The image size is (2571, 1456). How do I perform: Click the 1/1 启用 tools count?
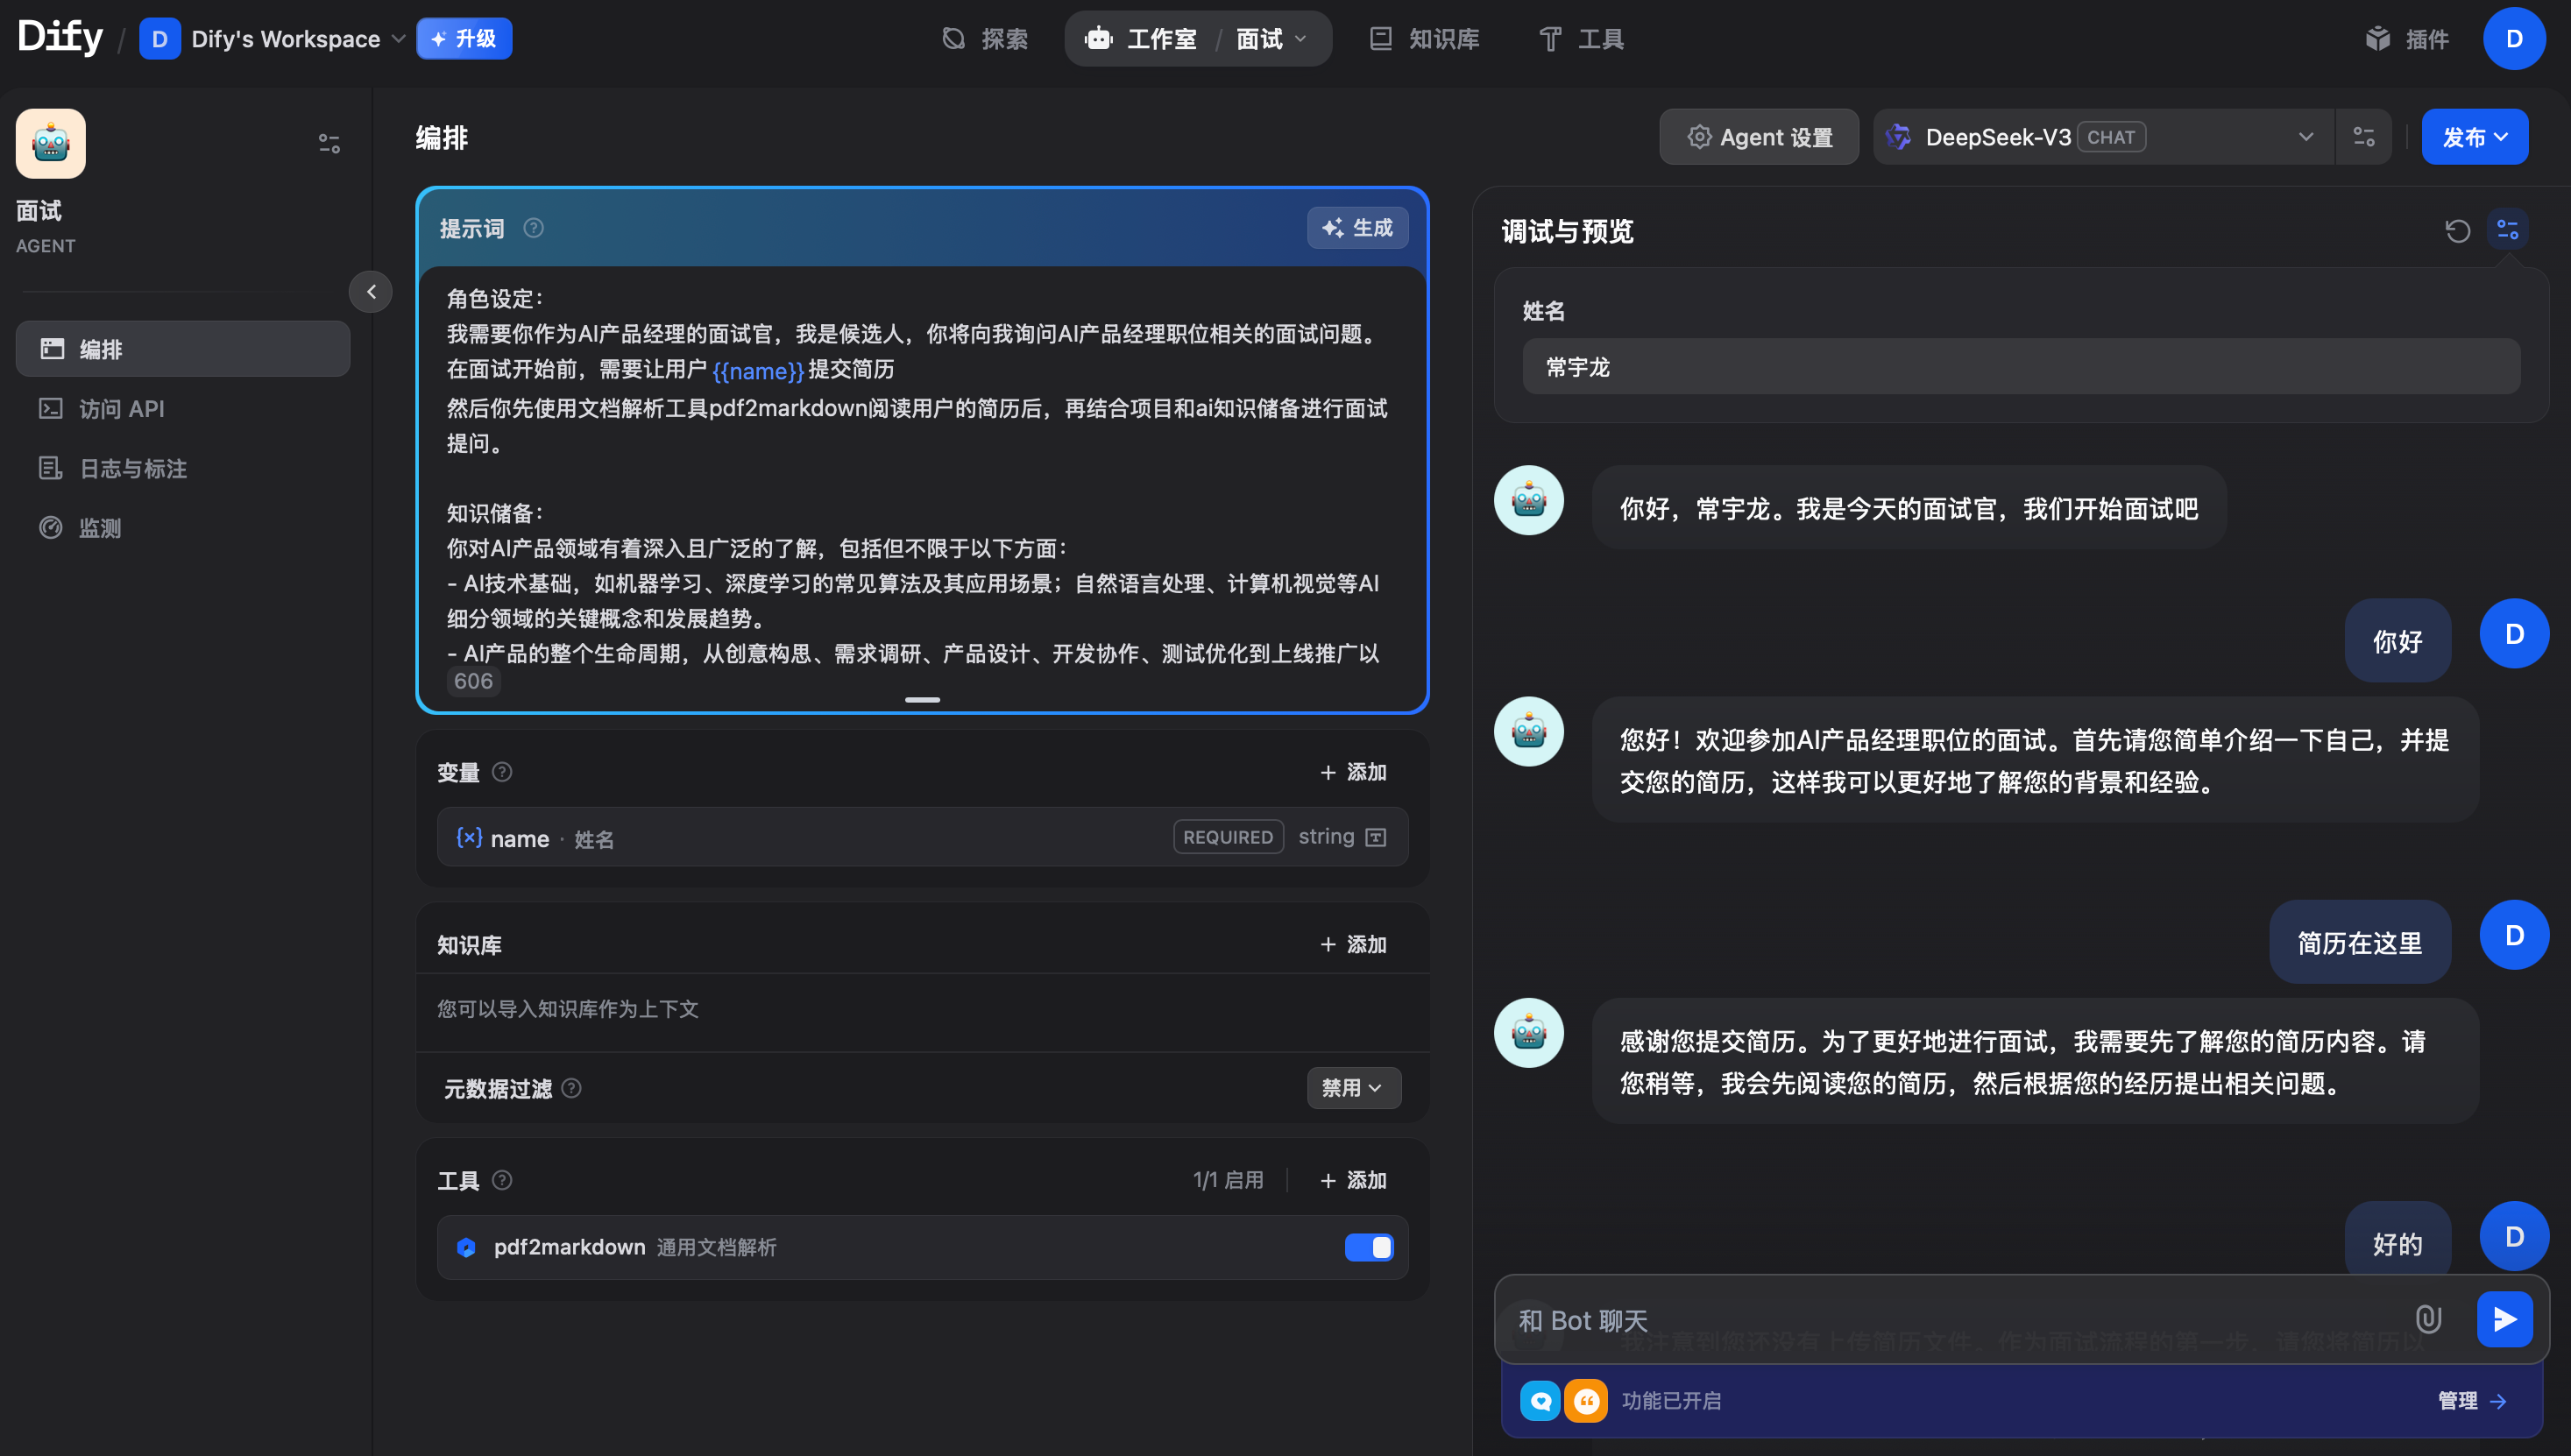[x=1228, y=1180]
